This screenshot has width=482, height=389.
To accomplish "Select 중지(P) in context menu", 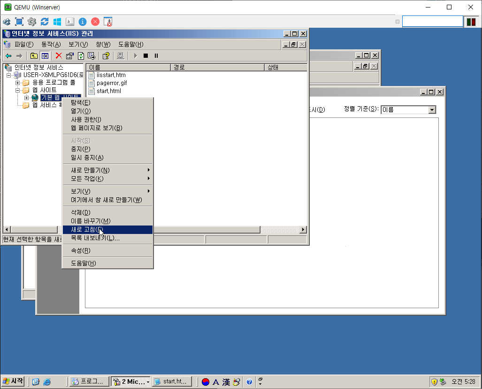I will (107, 149).
